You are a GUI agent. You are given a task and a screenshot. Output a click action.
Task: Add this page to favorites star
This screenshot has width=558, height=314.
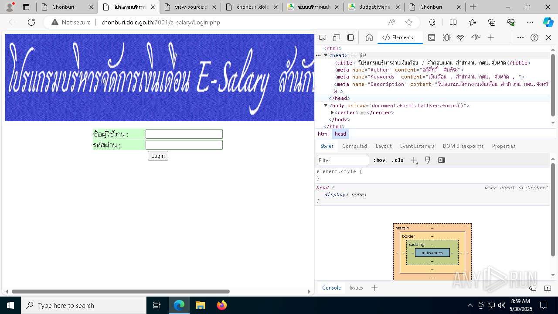pos(409,22)
